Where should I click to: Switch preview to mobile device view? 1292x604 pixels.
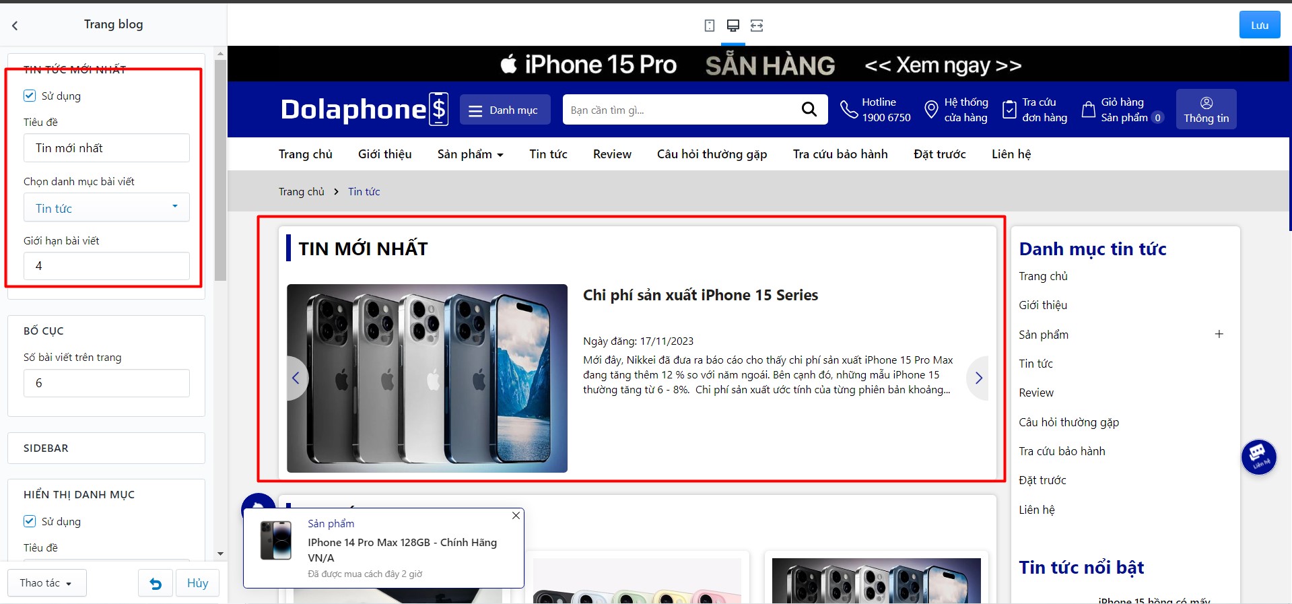click(x=709, y=26)
